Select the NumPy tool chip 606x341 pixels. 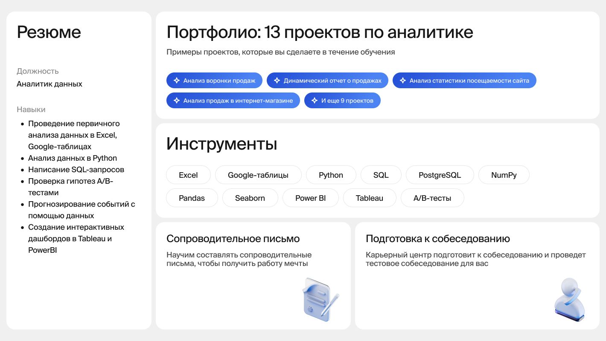(x=504, y=175)
